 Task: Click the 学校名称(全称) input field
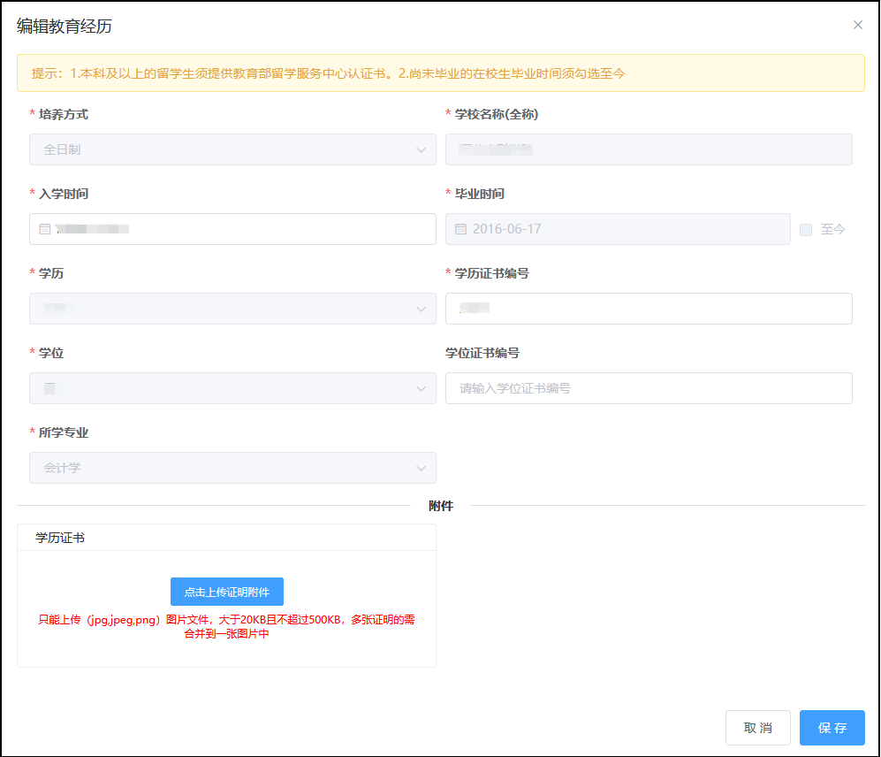point(649,149)
